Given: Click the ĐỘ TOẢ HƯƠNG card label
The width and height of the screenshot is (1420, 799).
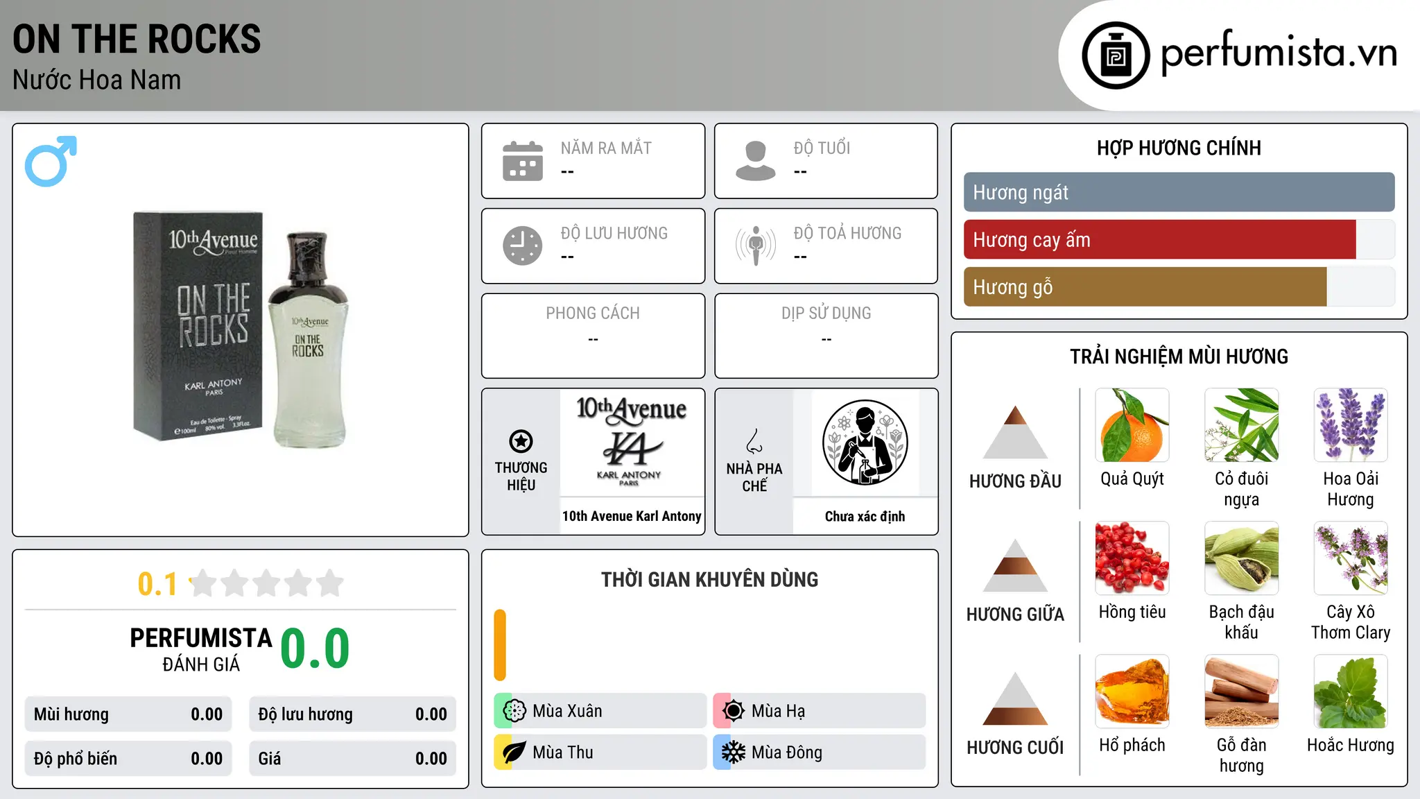Looking at the screenshot, I should pyautogui.click(x=847, y=233).
